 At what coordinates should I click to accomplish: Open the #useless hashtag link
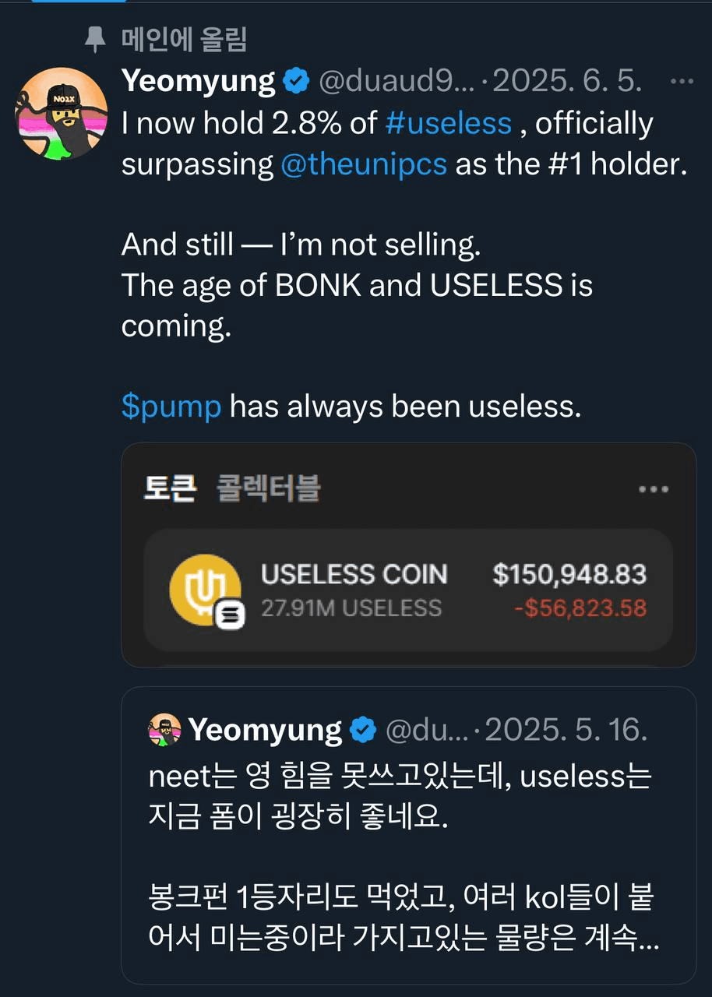tap(448, 123)
